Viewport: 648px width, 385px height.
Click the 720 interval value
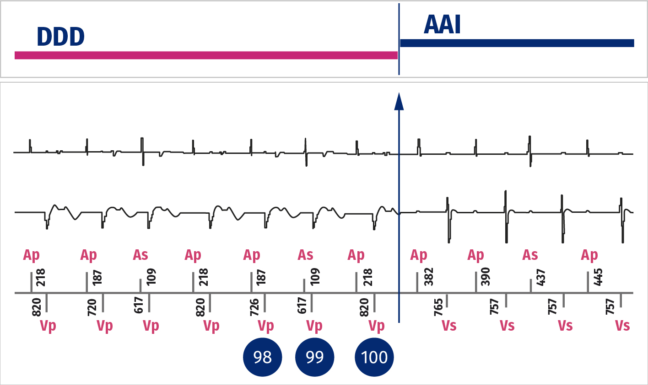[92, 307]
